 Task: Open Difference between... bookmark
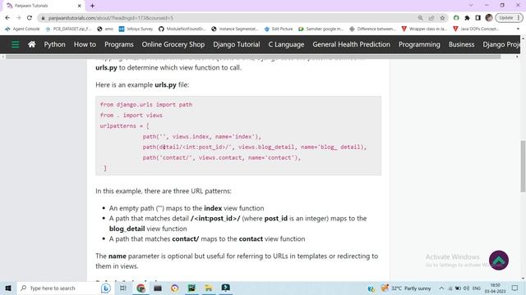tap(372, 29)
